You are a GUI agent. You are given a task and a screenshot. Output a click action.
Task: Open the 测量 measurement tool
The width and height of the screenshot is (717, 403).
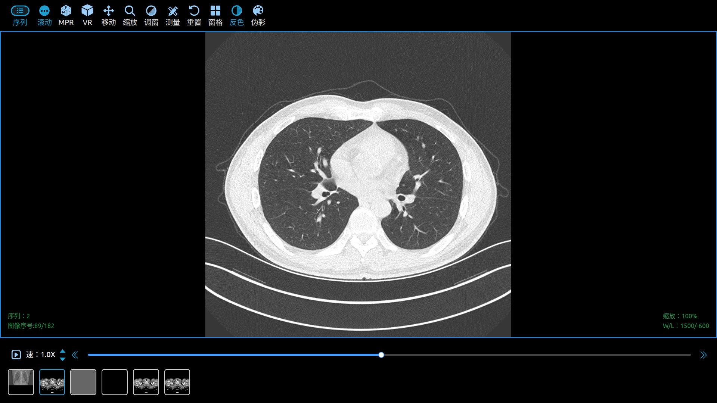coord(173,15)
